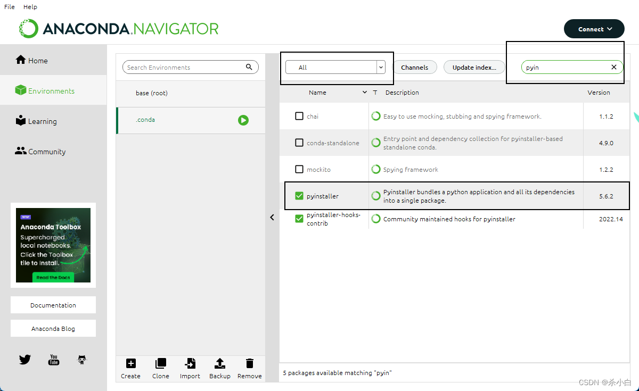Click the conda-standalone version 4.9.0
This screenshot has height=391, width=639.
click(x=606, y=143)
